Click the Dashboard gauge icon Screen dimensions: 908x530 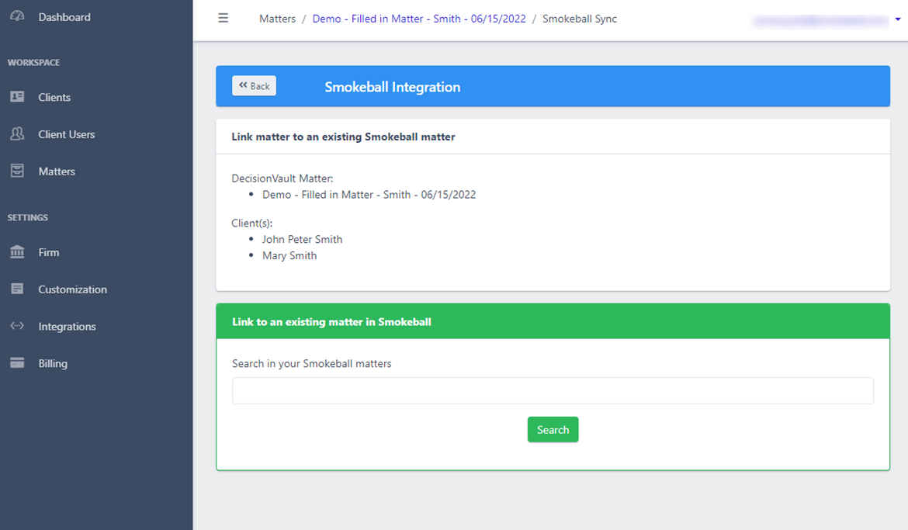click(x=17, y=16)
